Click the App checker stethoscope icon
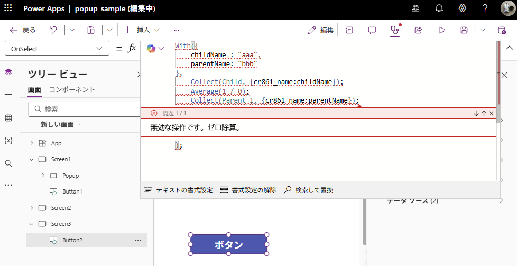 click(x=394, y=30)
